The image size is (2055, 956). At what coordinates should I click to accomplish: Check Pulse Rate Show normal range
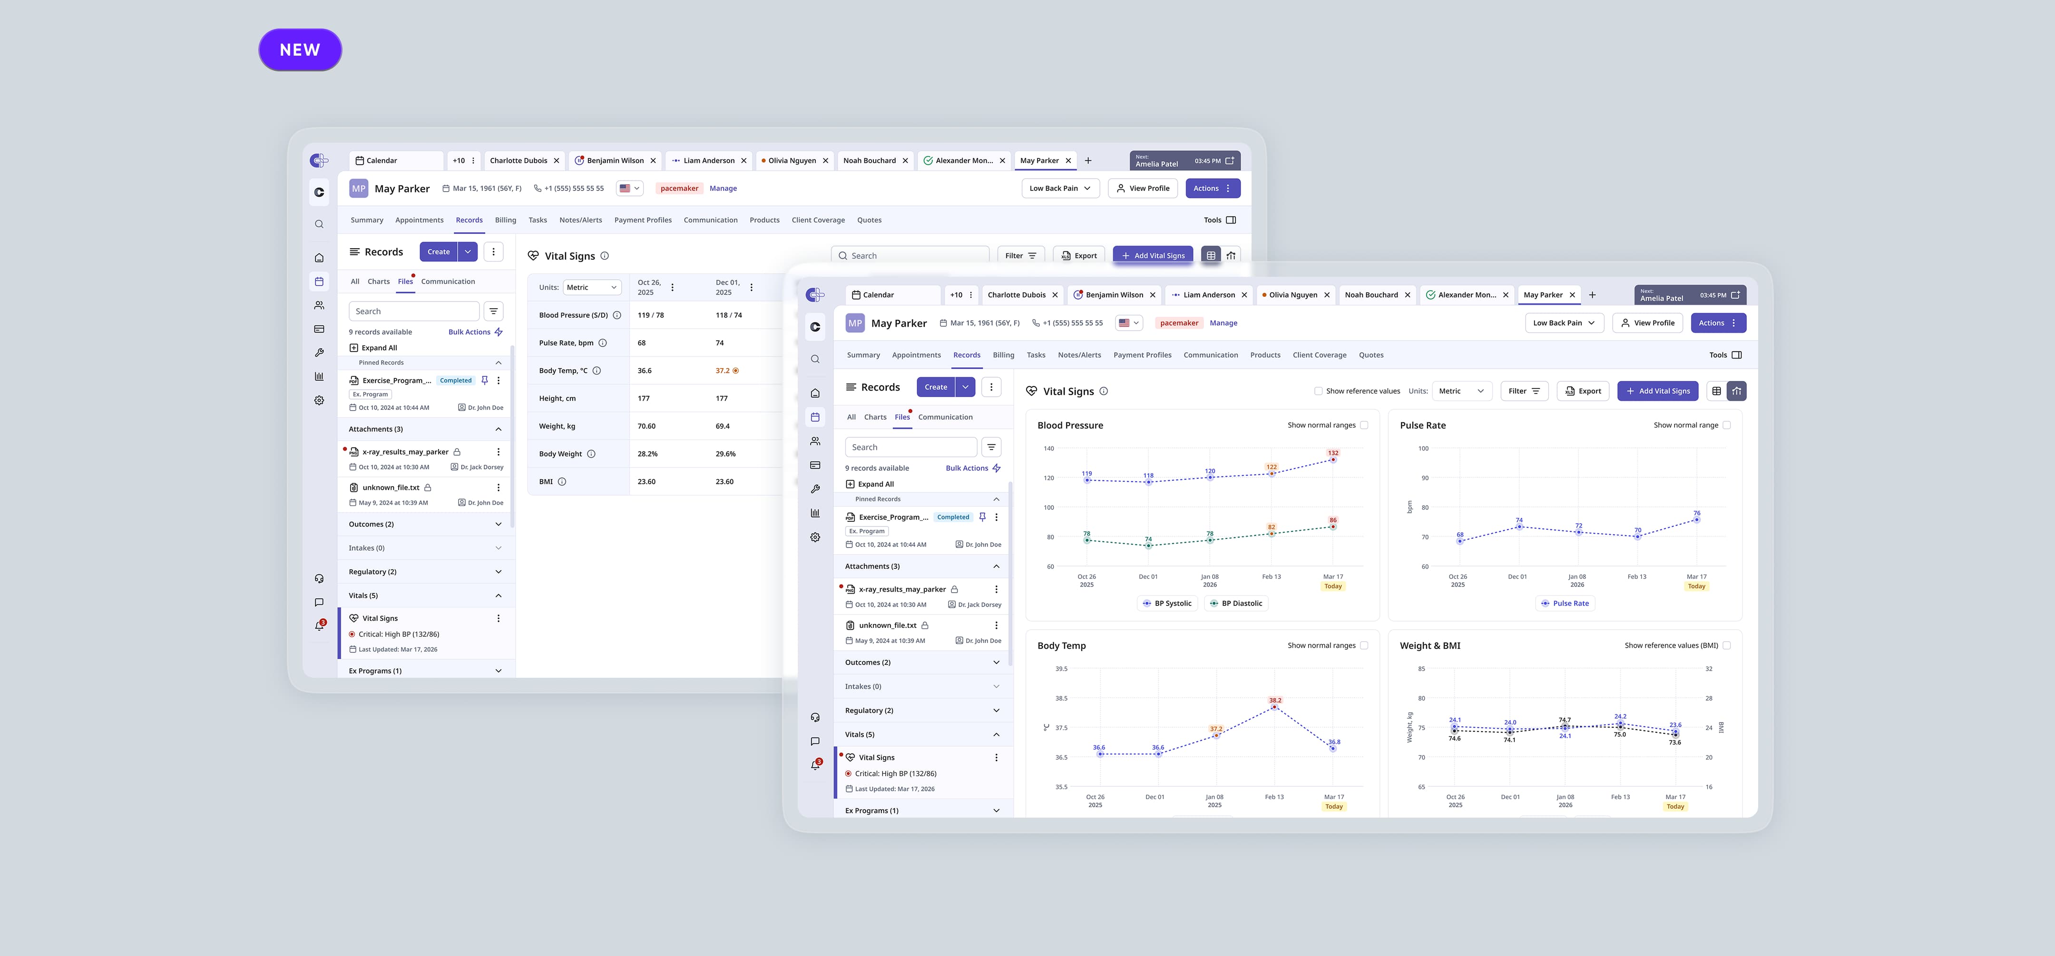pyautogui.click(x=1727, y=425)
